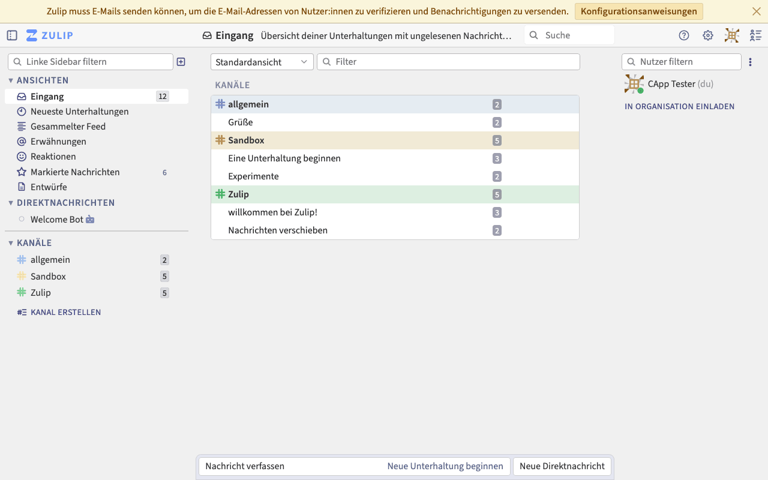
Task: Toggle the user list icon
Action: (756, 35)
